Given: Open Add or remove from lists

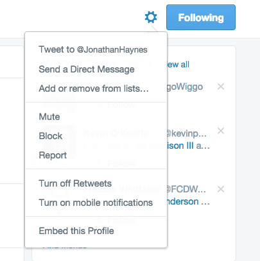Looking at the screenshot, I should click(x=94, y=88).
